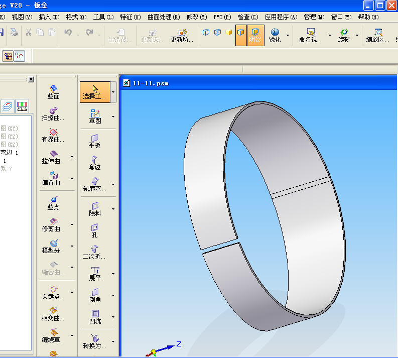The width and height of the screenshot is (398, 358).
Task: Toggle the second selection filter button
Action: pos(20,56)
